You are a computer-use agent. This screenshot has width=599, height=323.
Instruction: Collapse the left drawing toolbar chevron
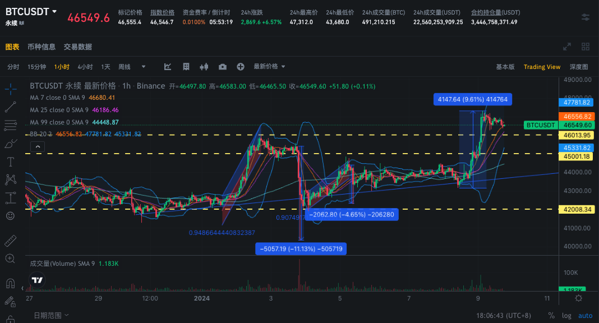22,288
